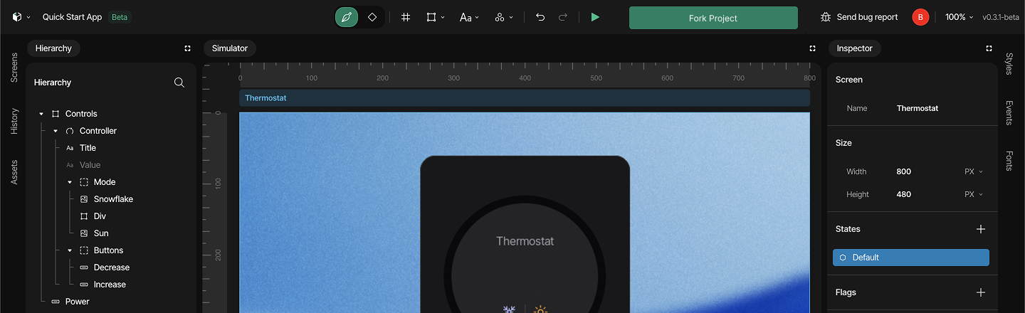
Task: Select the Hierarchy panel tab
Action: (x=53, y=48)
